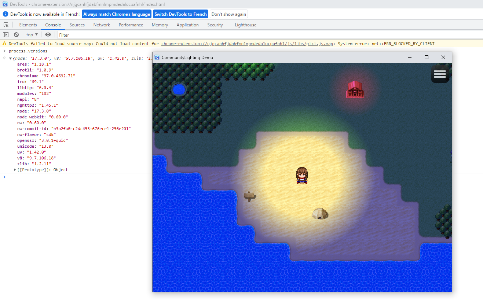
Task: Click the CommunityLighting Demo window app icon
Action: point(157,57)
